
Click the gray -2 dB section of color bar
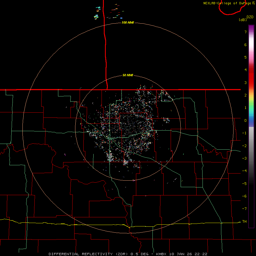[251, 146]
